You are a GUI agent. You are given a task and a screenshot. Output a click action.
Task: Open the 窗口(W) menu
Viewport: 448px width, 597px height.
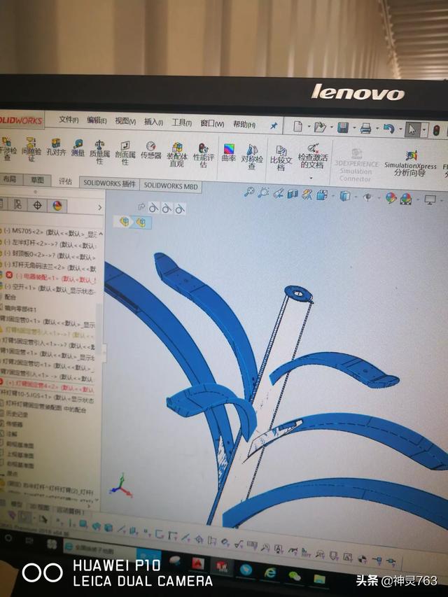(x=212, y=123)
